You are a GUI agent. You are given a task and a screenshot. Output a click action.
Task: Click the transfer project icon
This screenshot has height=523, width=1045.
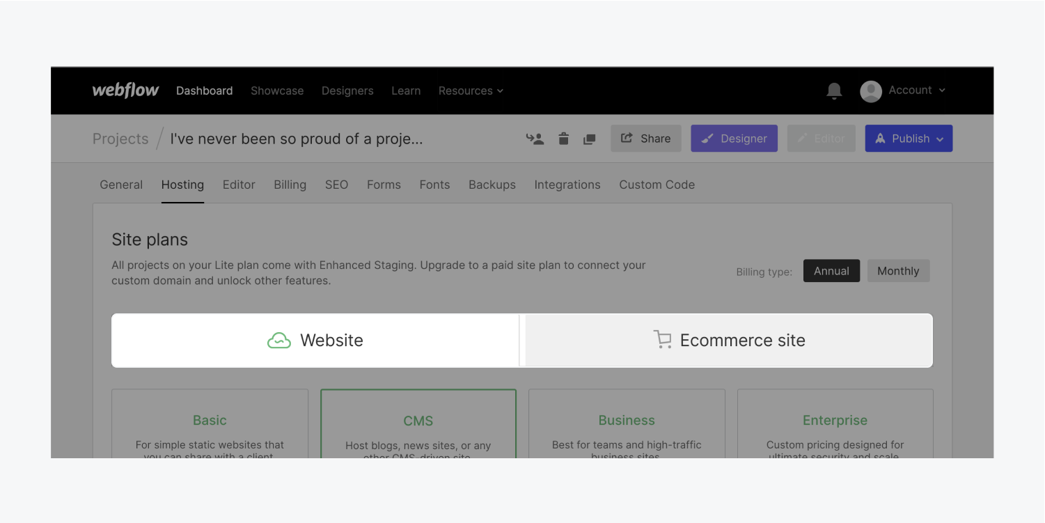click(x=535, y=139)
